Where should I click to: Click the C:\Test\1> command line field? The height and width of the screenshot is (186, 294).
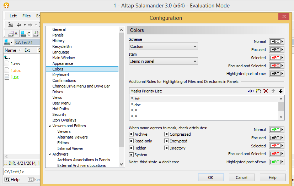[x=22, y=171]
